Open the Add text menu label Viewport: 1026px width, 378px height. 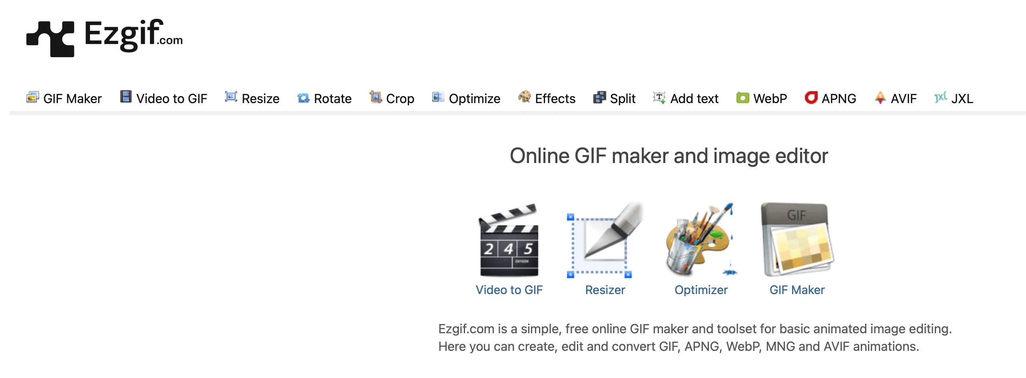694,99
